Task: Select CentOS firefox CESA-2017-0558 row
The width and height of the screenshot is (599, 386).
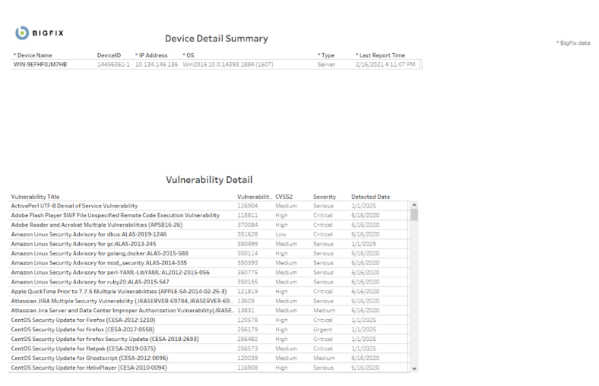Action: click(x=208, y=330)
